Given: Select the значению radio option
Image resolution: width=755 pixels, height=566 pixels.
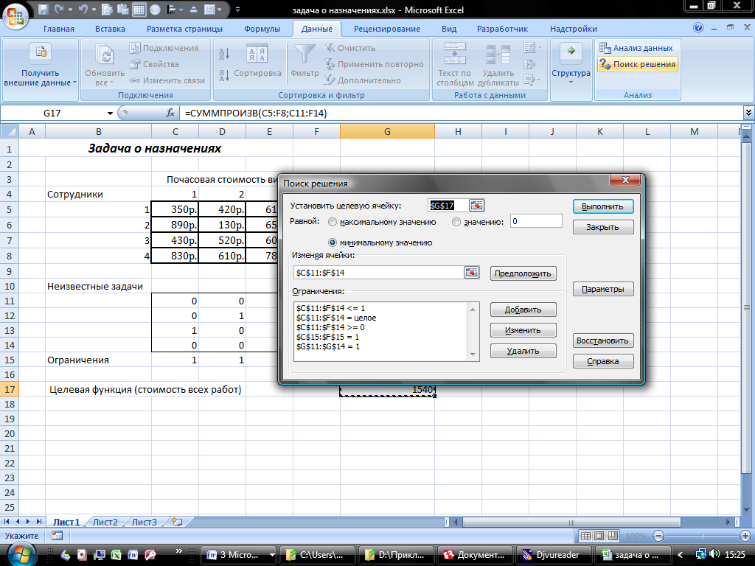Looking at the screenshot, I should point(456,222).
